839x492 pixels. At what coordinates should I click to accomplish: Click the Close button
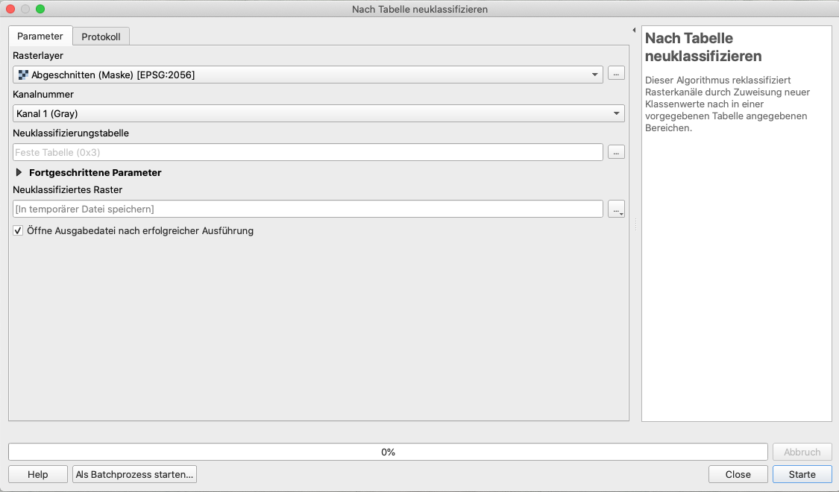[738, 474]
